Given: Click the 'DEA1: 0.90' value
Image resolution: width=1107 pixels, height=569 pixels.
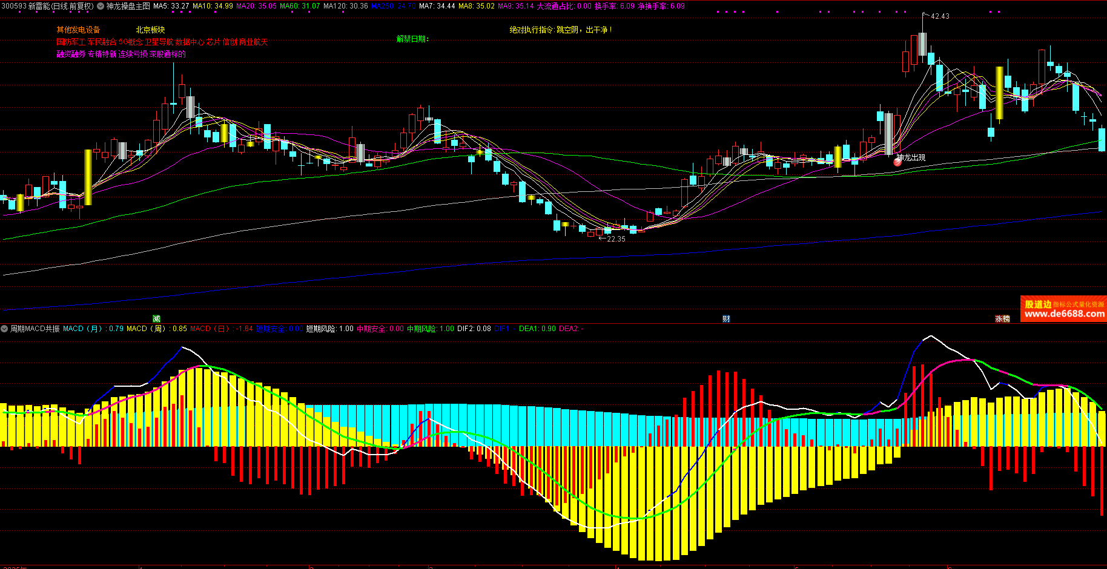Looking at the screenshot, I should [537, 329].
